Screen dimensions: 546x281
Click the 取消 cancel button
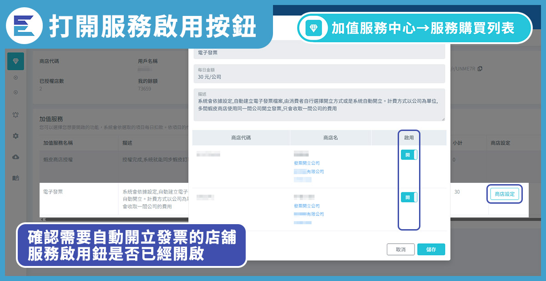(400, 250)
